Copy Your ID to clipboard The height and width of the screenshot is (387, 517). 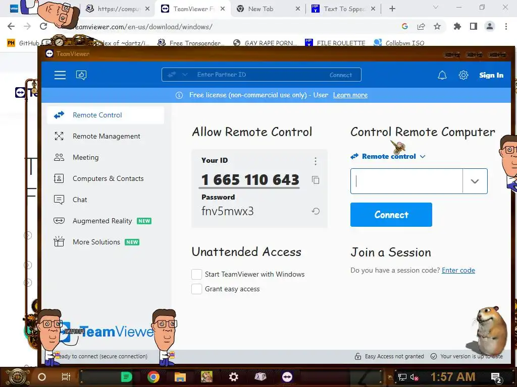[316, 180]
